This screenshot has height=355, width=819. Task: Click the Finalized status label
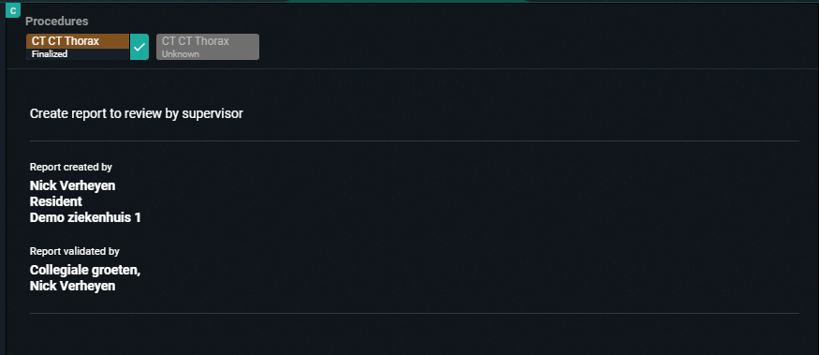tap(50, 53)
